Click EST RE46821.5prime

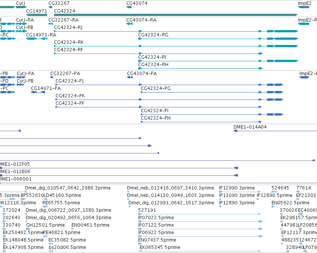[62, 233]
